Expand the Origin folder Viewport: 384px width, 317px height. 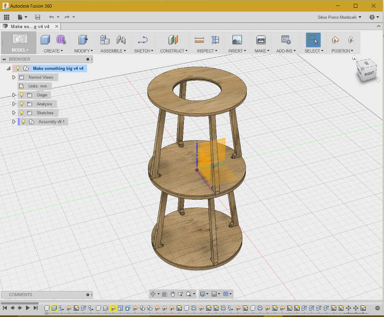pyautogui.click(x=14, y=95)
